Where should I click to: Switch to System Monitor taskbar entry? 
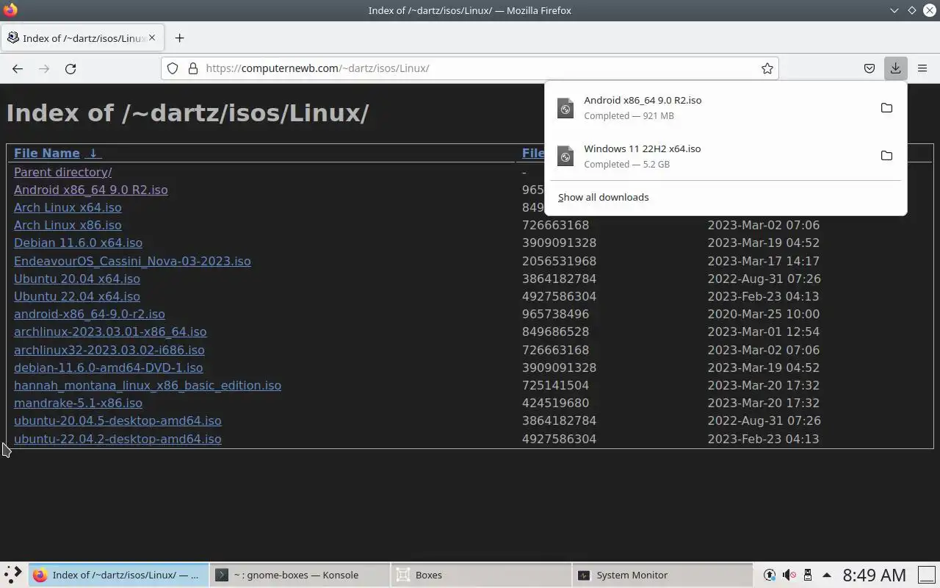[x=663, y=575]
